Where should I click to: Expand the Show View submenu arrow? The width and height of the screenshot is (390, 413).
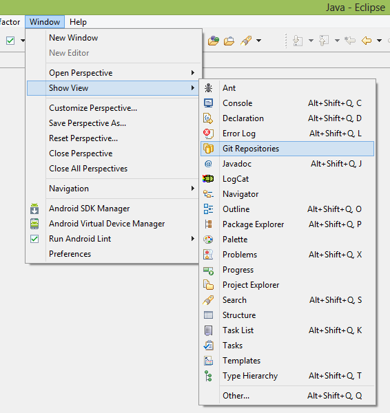click(193, 87)
